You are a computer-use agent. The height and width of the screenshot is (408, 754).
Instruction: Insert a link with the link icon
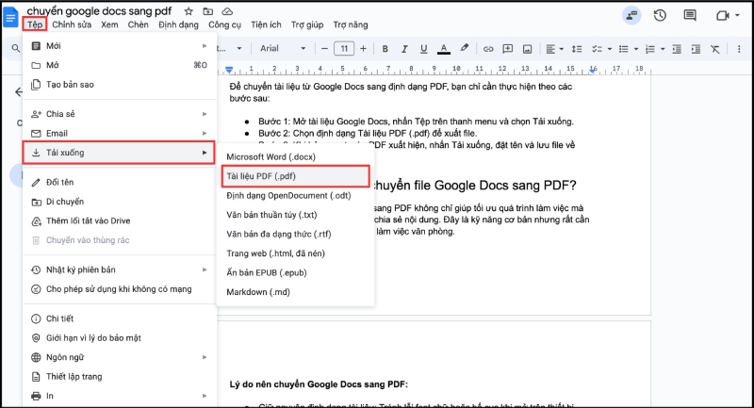[488, 49]
